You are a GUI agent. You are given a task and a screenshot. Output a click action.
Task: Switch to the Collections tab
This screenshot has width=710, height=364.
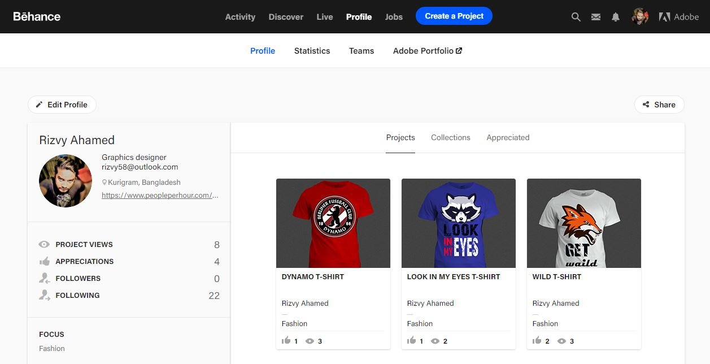450,137
